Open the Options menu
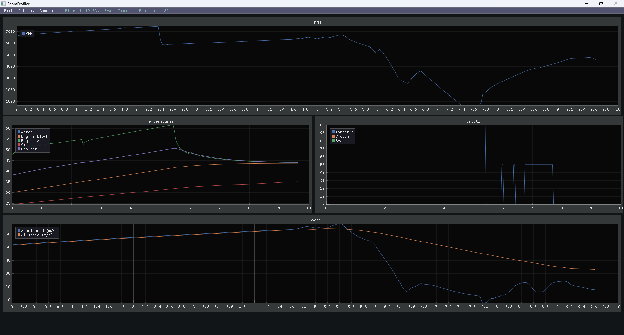 (26, 11)
